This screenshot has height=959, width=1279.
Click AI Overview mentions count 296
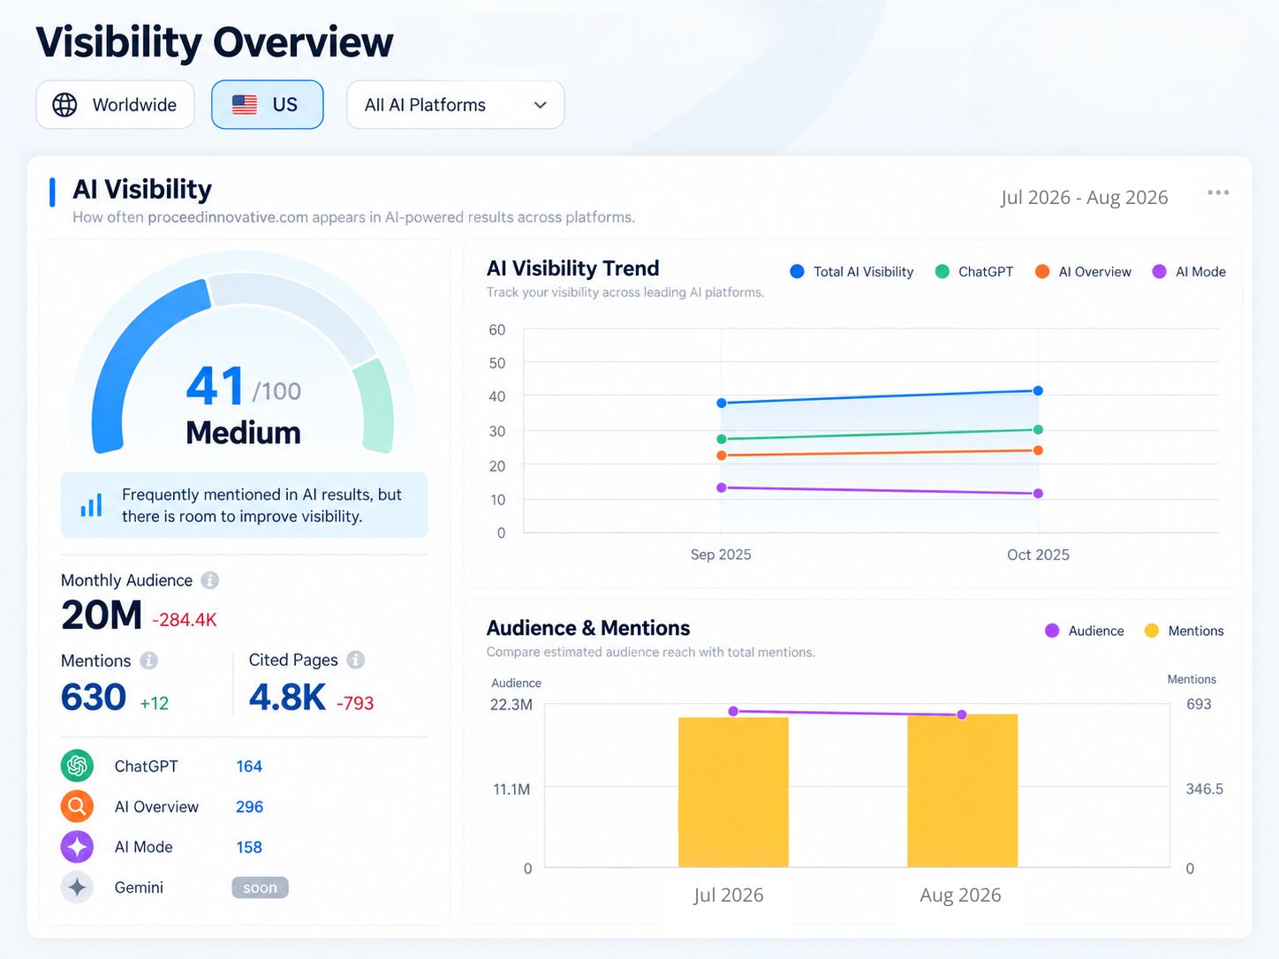[x=249, y=807]
